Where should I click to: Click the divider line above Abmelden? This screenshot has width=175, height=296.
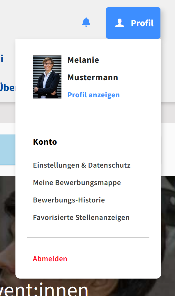click(88, 238)
